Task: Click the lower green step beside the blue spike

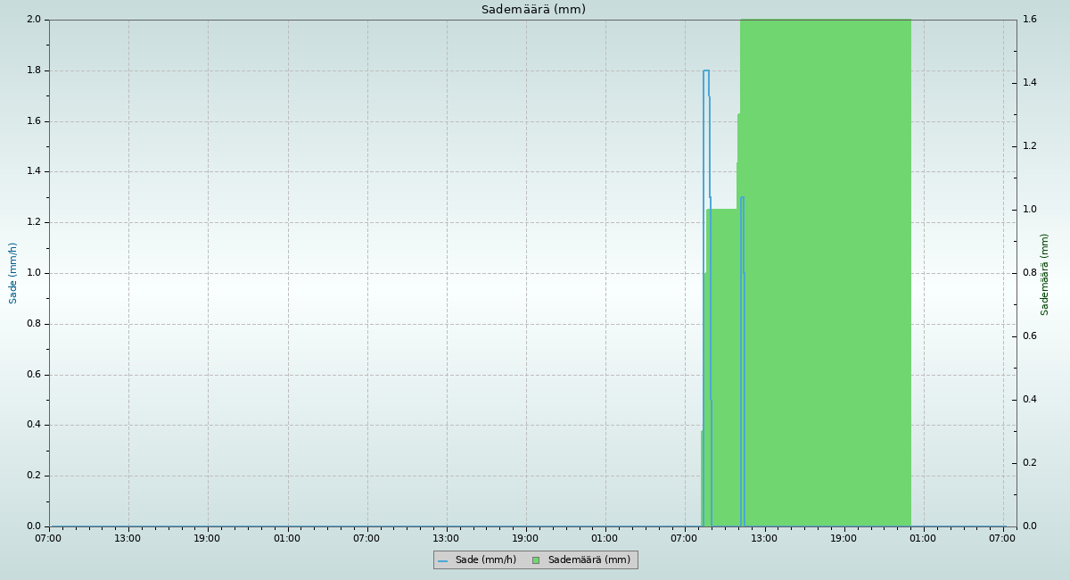Action: pyautogui.click(x=724, y=357)
